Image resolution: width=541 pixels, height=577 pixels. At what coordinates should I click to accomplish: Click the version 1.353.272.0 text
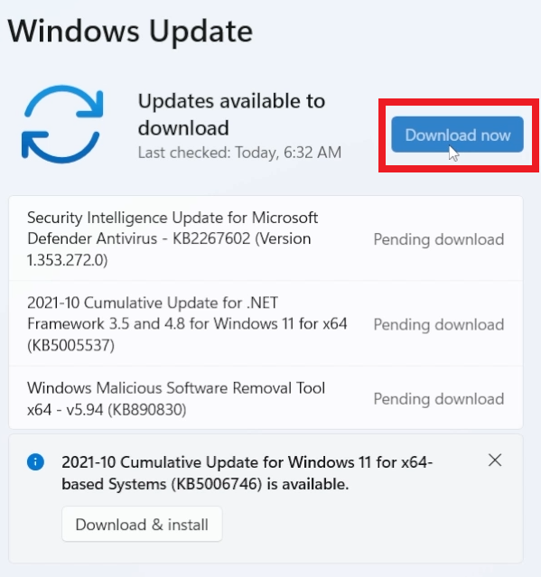coord(67,260)
